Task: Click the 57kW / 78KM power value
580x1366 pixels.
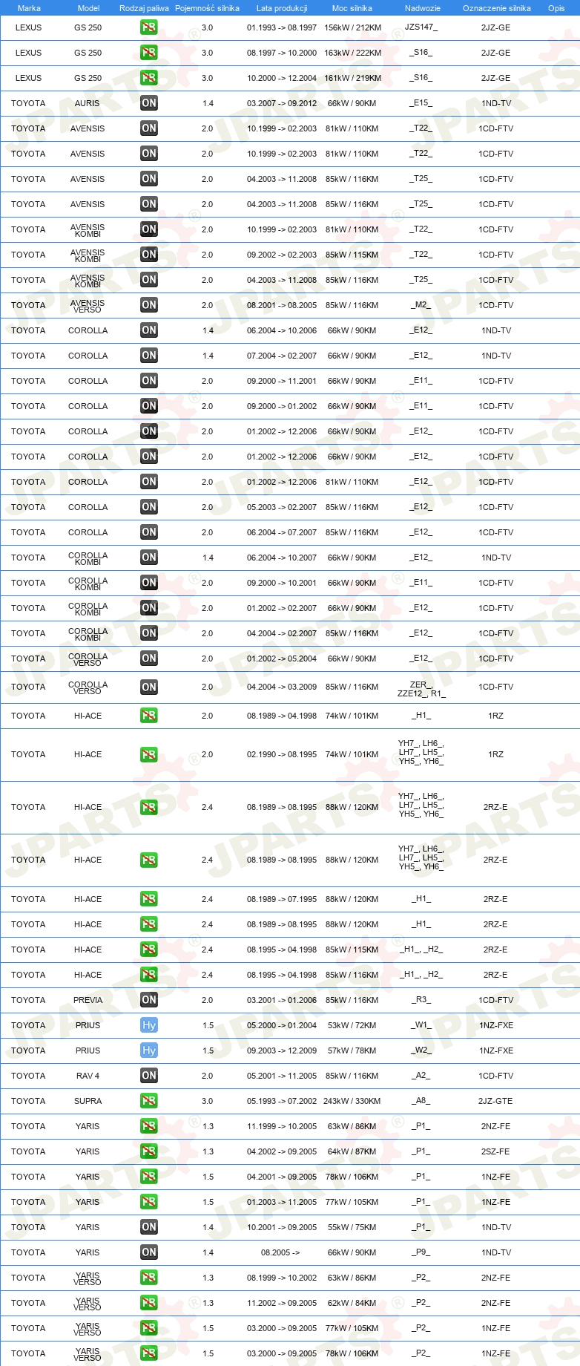Action: [352, 1050]
